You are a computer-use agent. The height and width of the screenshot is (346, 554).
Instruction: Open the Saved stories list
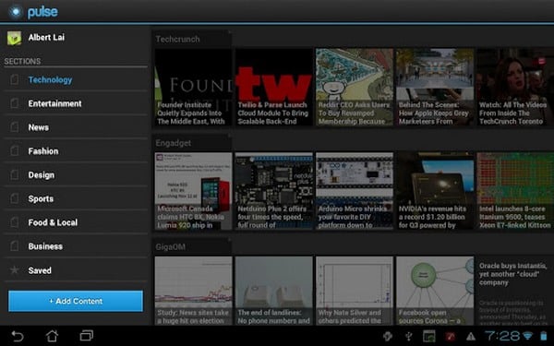[76, 270]
